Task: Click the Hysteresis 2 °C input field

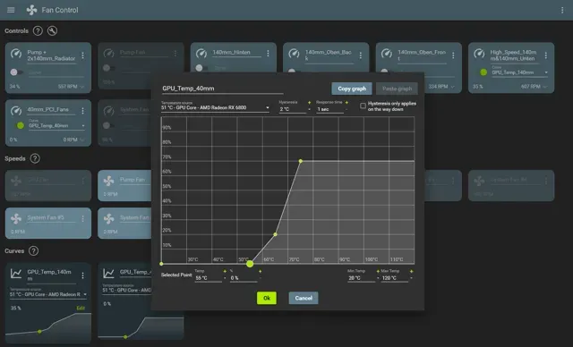Action: 293,109
